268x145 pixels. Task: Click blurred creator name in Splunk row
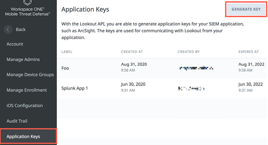192,88
